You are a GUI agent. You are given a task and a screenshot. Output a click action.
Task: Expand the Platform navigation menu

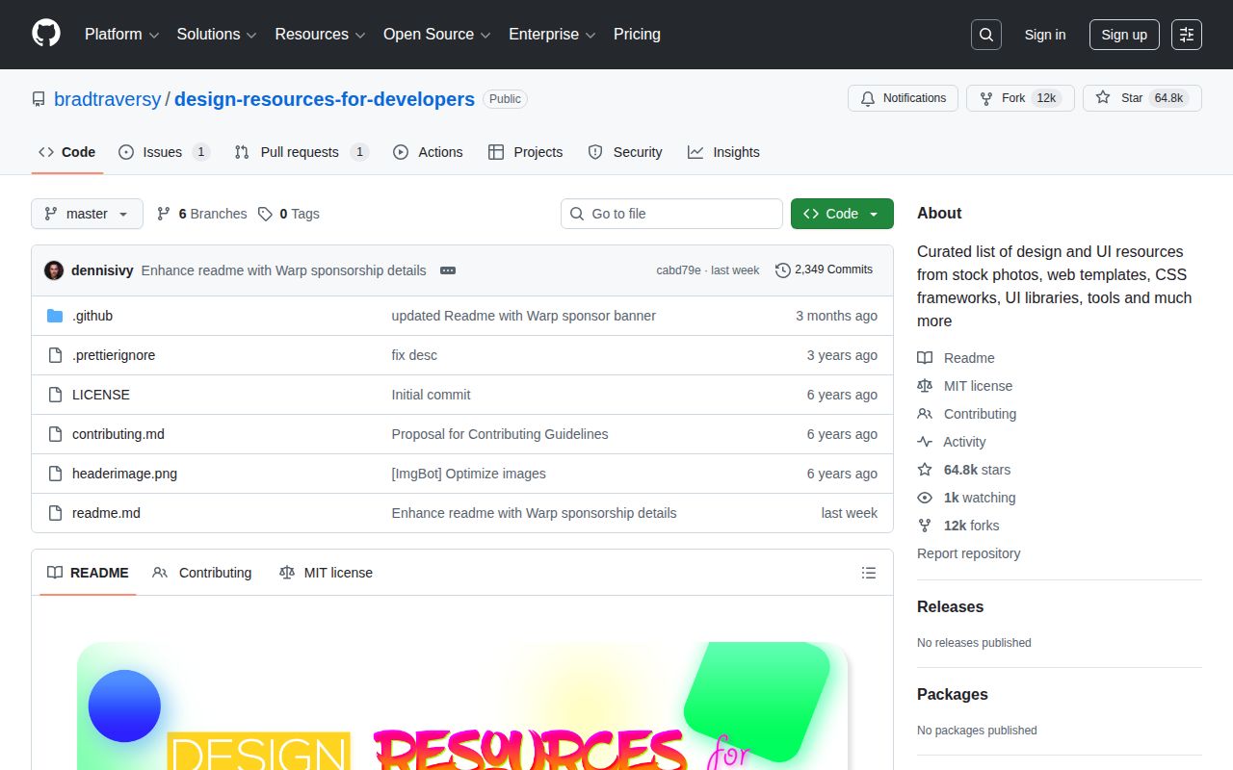[x=120, y=35]
